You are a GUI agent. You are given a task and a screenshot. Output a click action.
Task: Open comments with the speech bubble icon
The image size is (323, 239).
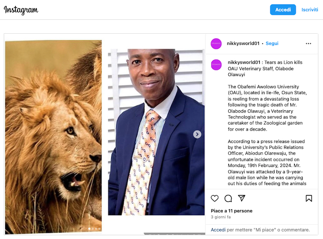click(228, 198)
